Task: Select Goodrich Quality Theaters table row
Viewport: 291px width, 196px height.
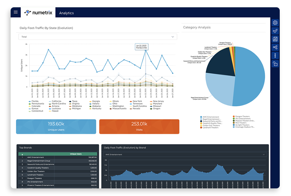Action: click(58, 168)
